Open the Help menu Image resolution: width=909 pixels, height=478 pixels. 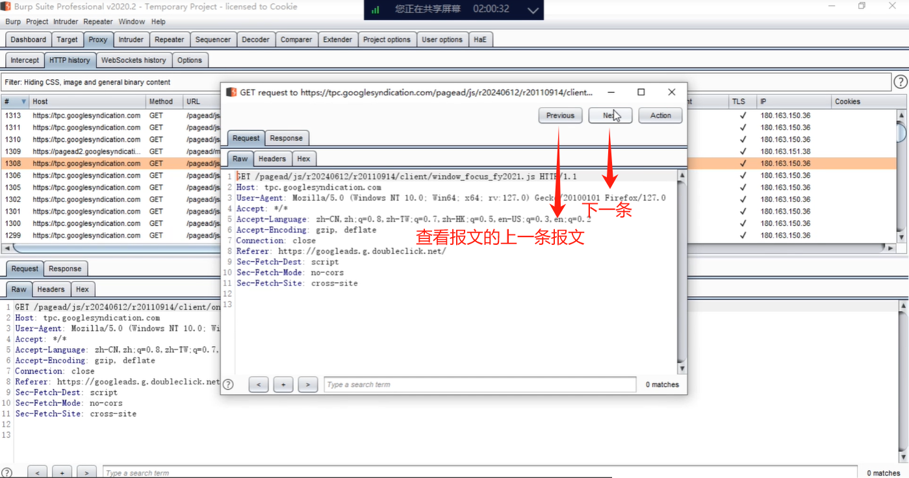tap(159, 21)
